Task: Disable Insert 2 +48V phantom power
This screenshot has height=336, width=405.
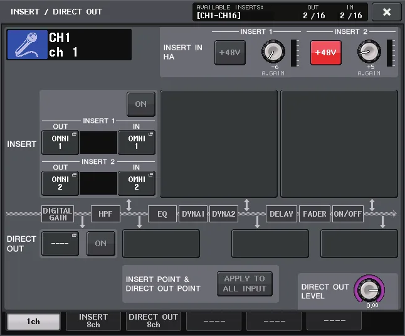Action: coord(326,53)
